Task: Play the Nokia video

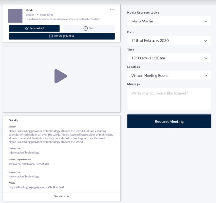Action: coord(61,76)
